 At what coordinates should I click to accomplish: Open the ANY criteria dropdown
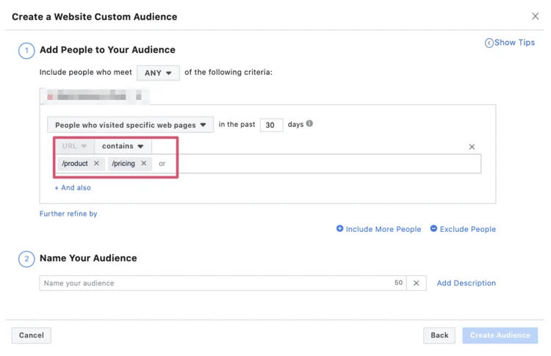pos(158,73)
